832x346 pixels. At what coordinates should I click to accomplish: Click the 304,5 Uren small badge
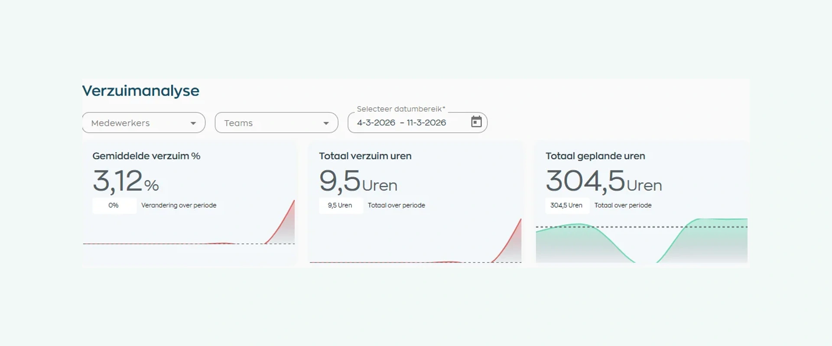point(567,205)
